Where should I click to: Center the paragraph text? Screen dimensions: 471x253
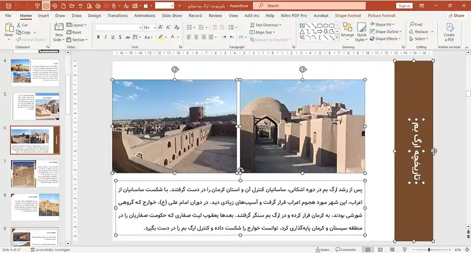click(x=196, y=37)
